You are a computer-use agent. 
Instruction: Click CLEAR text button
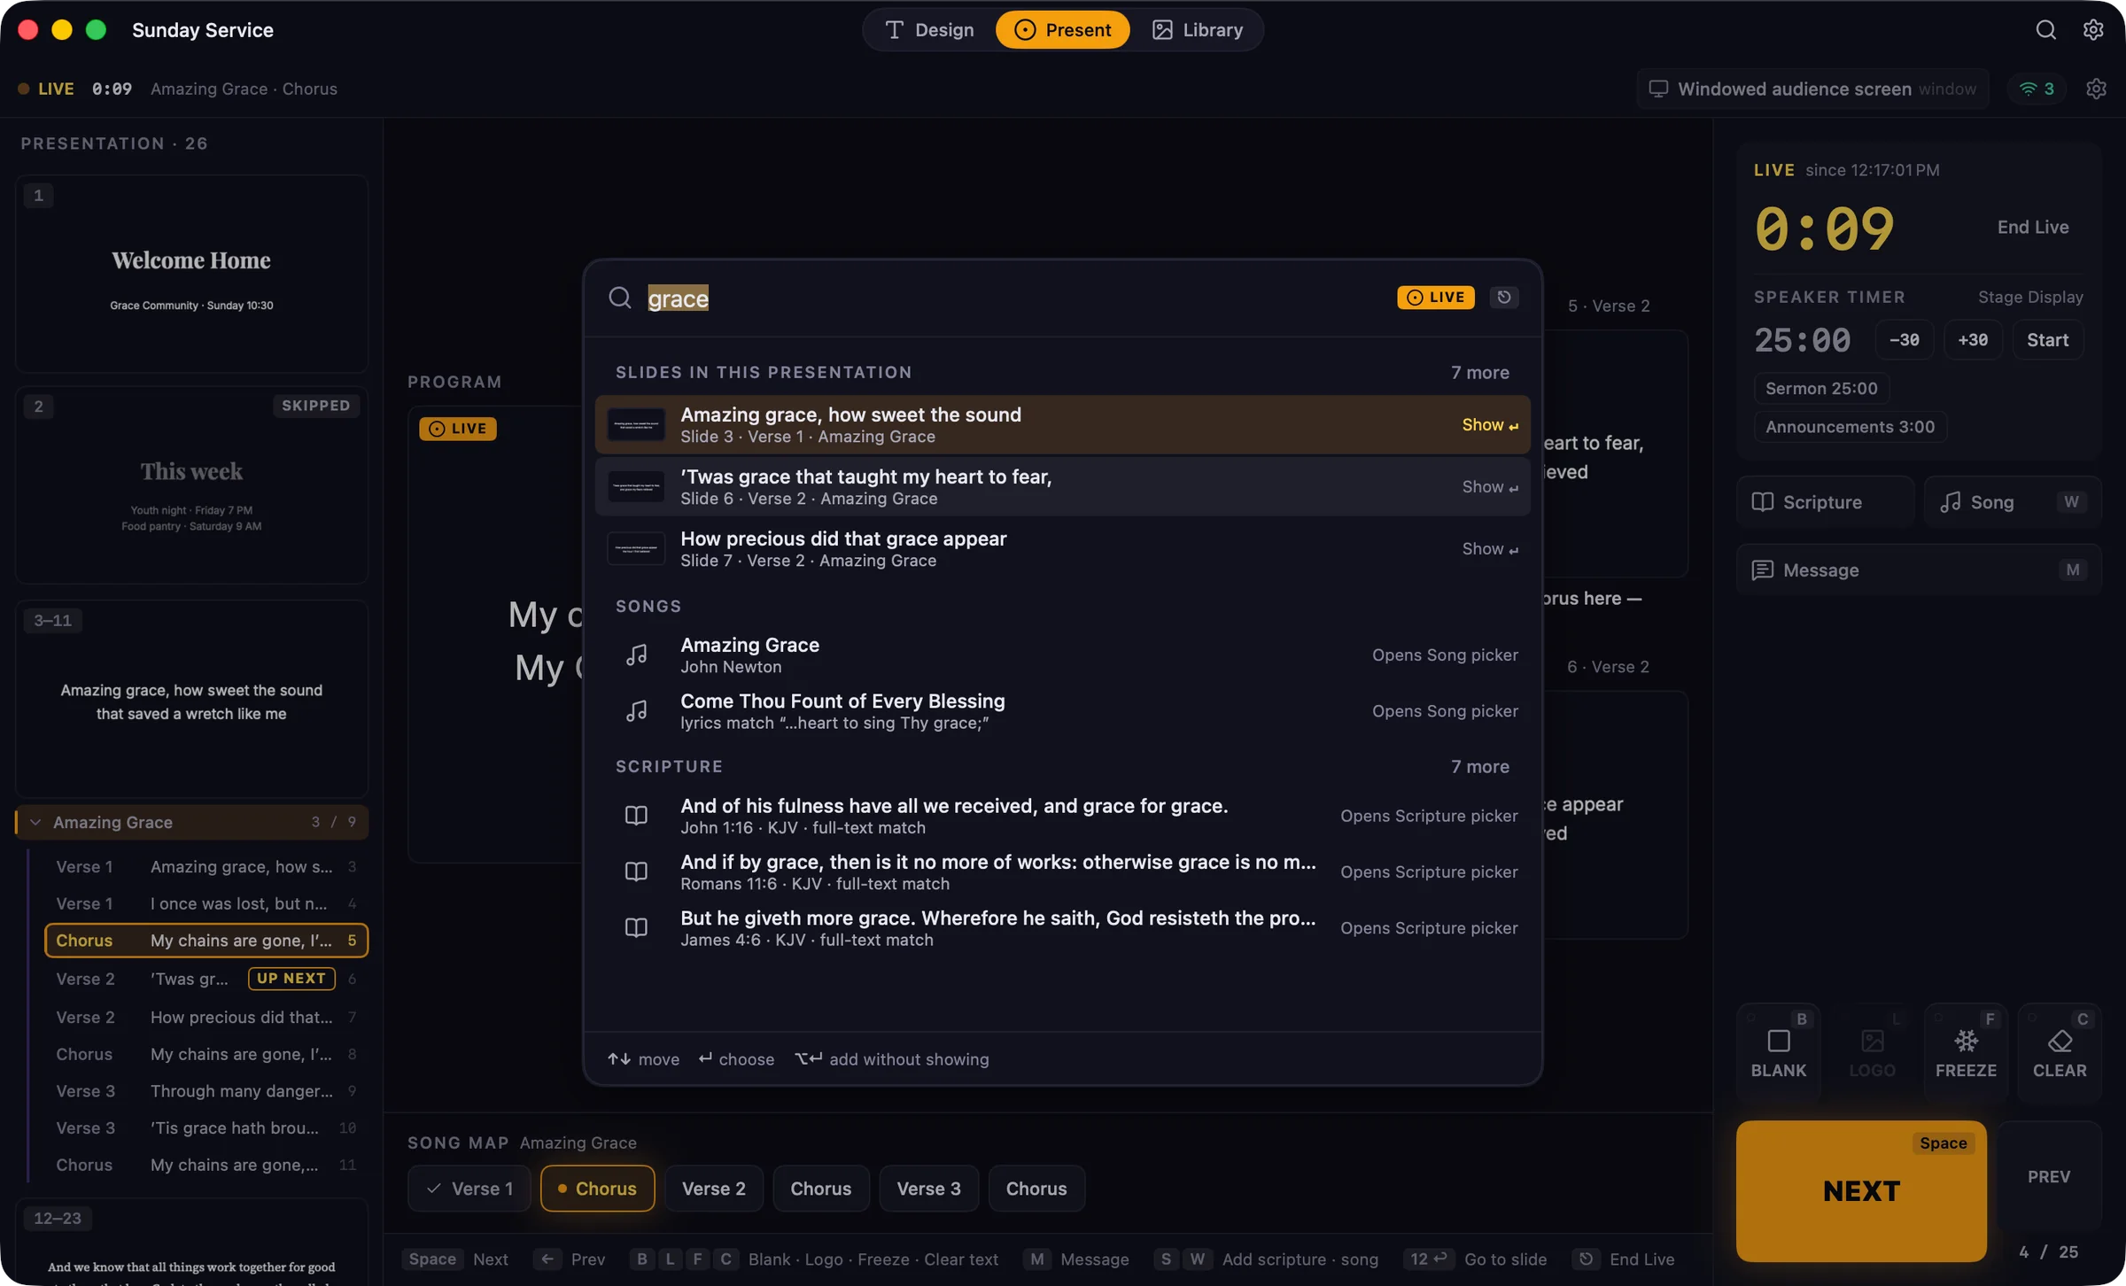pos(2060,1053)
